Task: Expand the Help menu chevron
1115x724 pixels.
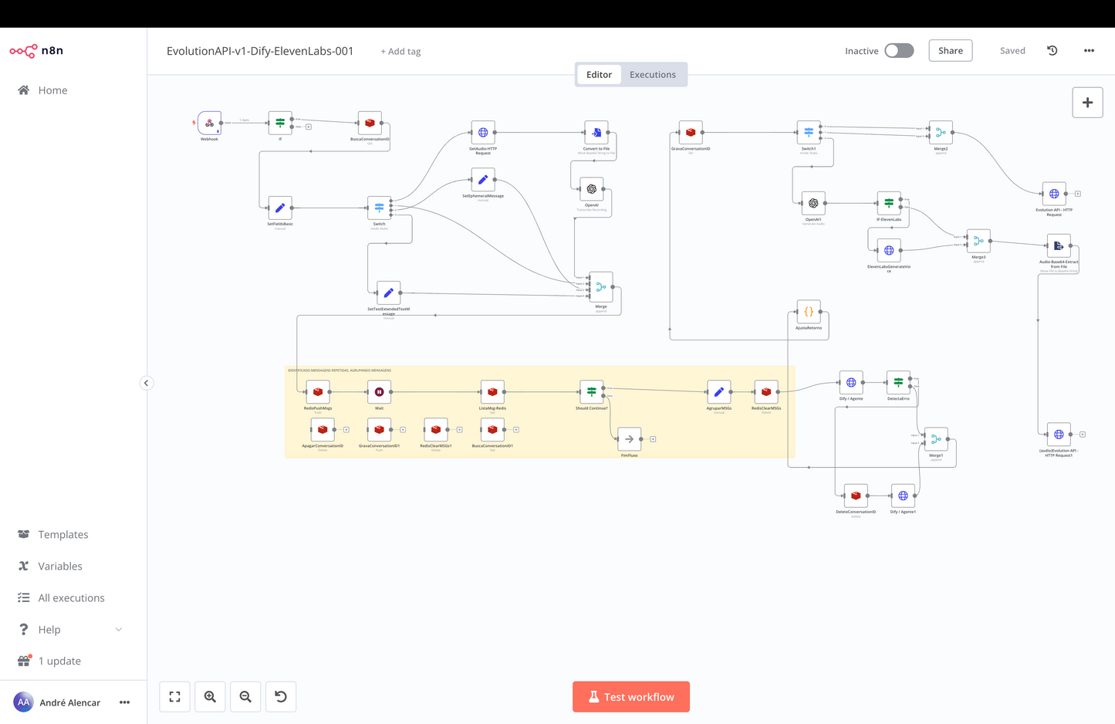Action: [x=119, y=630]
